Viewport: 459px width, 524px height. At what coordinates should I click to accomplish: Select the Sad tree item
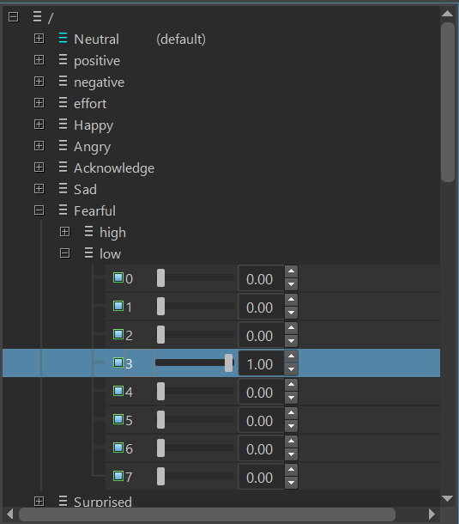85,190
